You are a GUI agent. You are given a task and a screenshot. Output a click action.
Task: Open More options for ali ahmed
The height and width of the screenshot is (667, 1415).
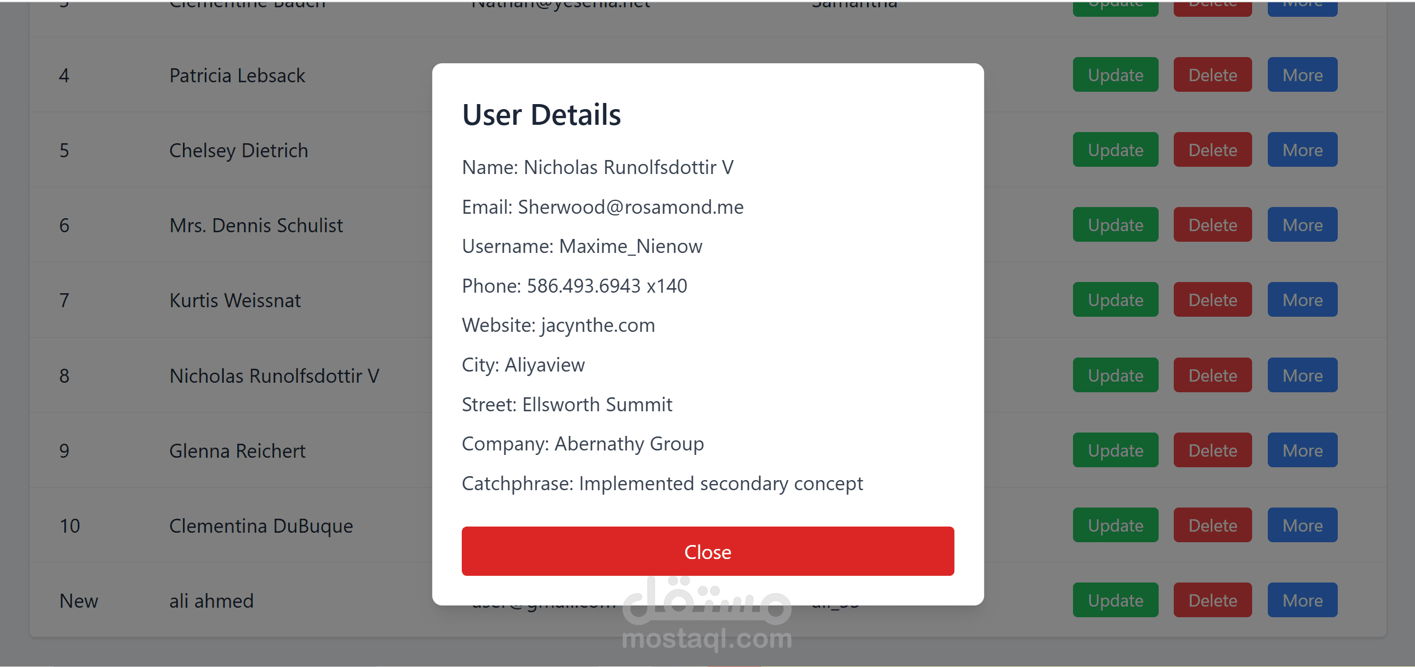click(1302, 600)
